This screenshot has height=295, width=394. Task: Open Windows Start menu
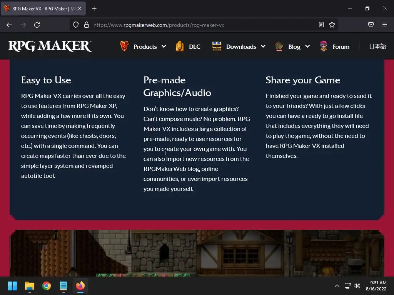12,286
